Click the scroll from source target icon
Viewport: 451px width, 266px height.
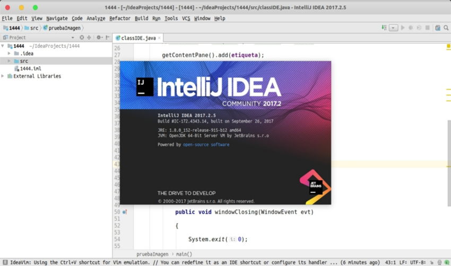[82, 37]
